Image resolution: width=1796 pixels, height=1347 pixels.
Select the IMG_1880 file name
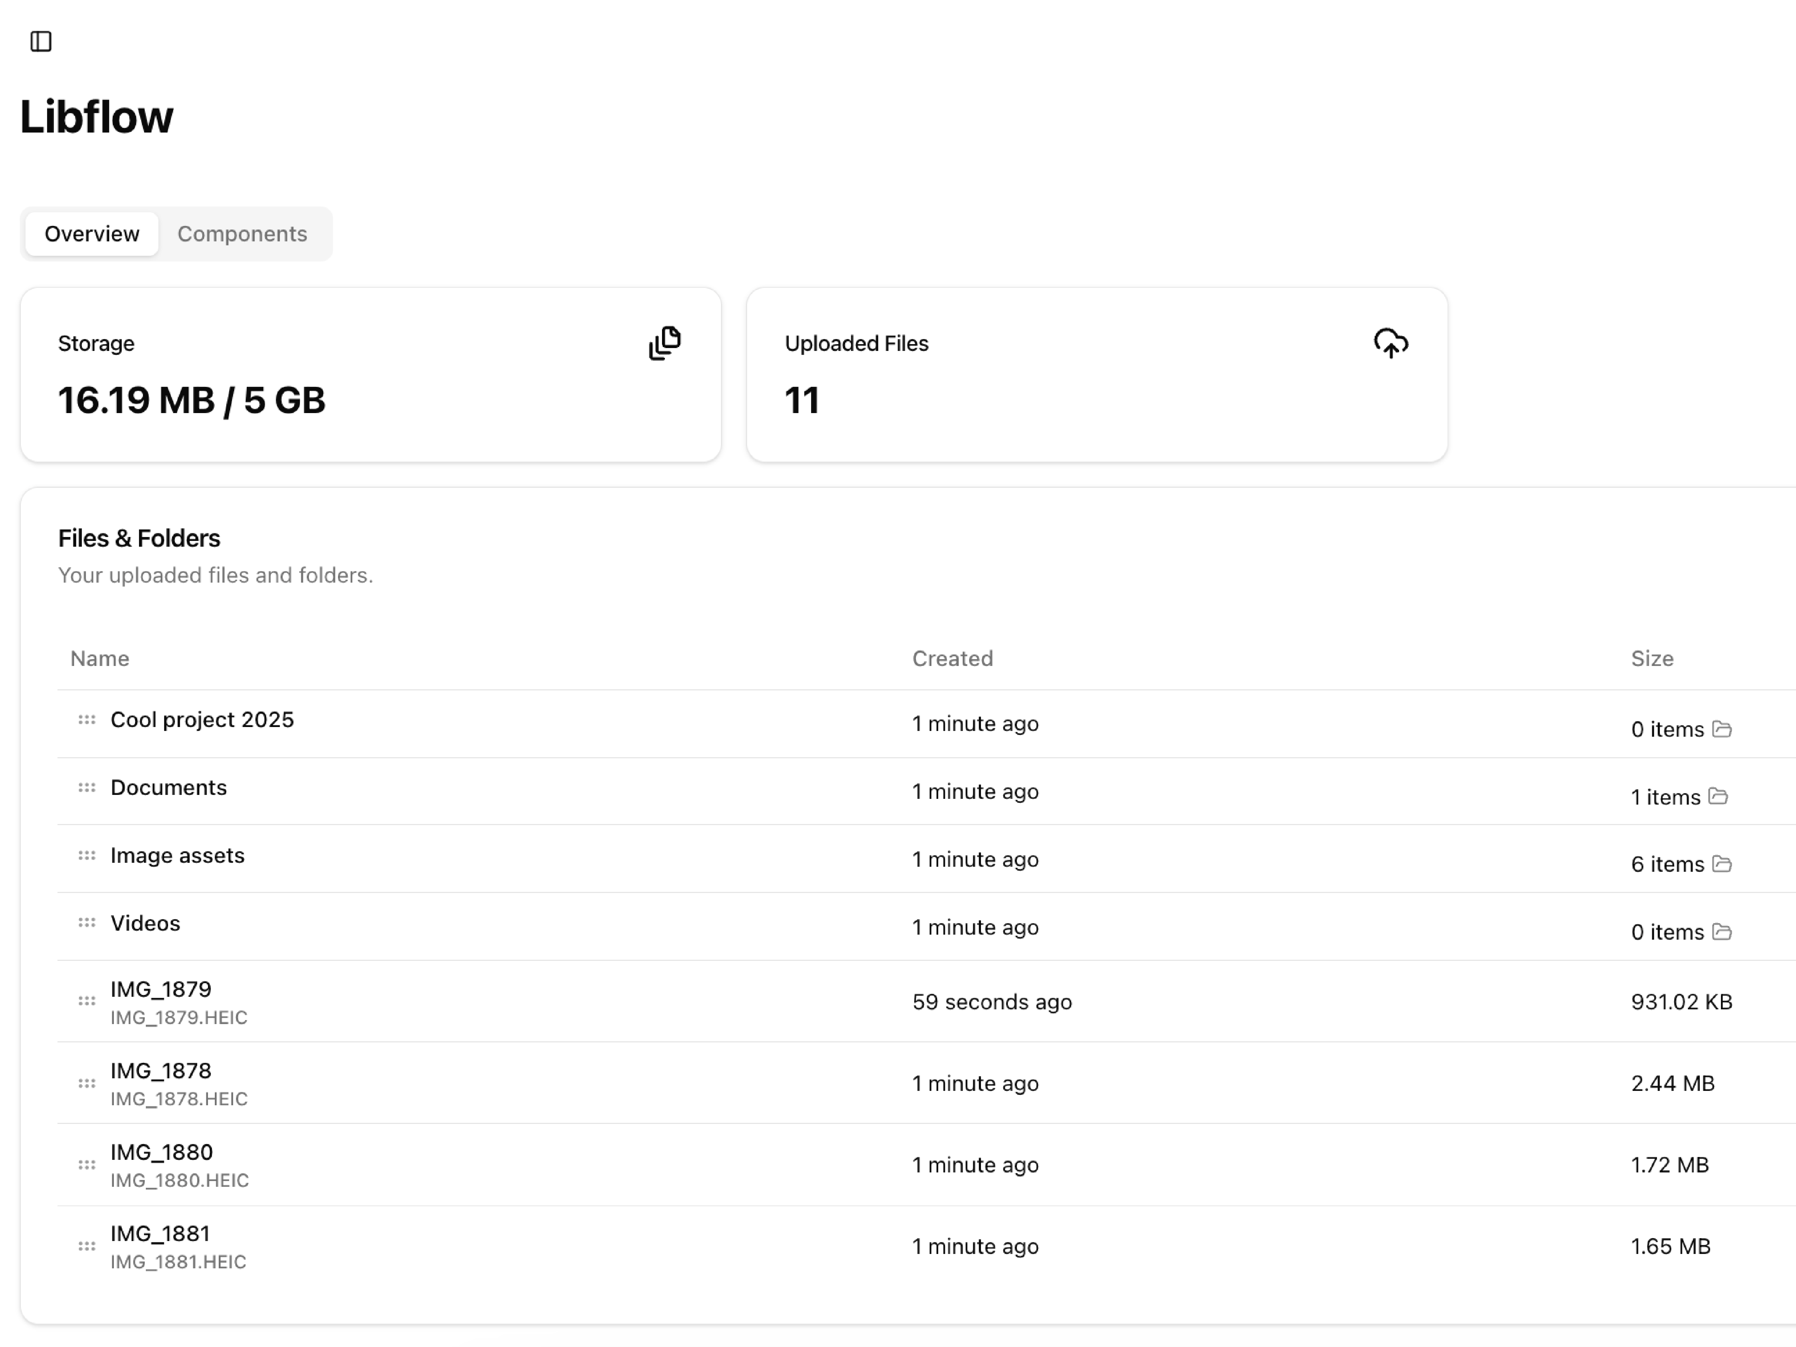tap(162, 1152)
